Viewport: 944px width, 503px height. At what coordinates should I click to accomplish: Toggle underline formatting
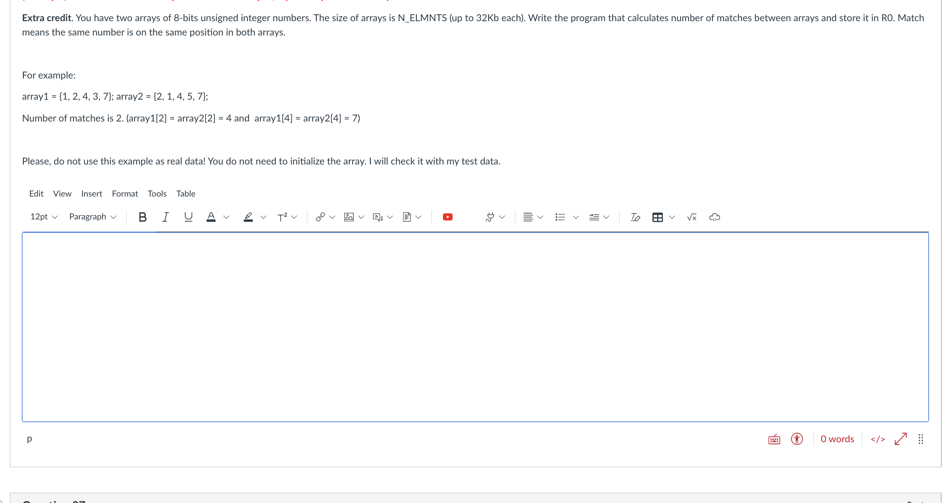click(x=188, y=217)
